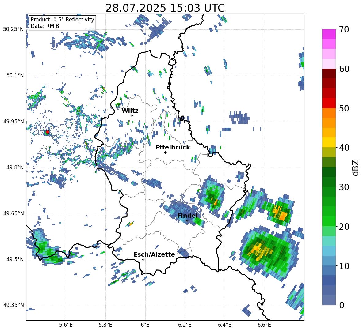The width and height of the screenshot is (363, 331).
Task: Click the Wiltz station cross marker
Action: coord(132,116)
